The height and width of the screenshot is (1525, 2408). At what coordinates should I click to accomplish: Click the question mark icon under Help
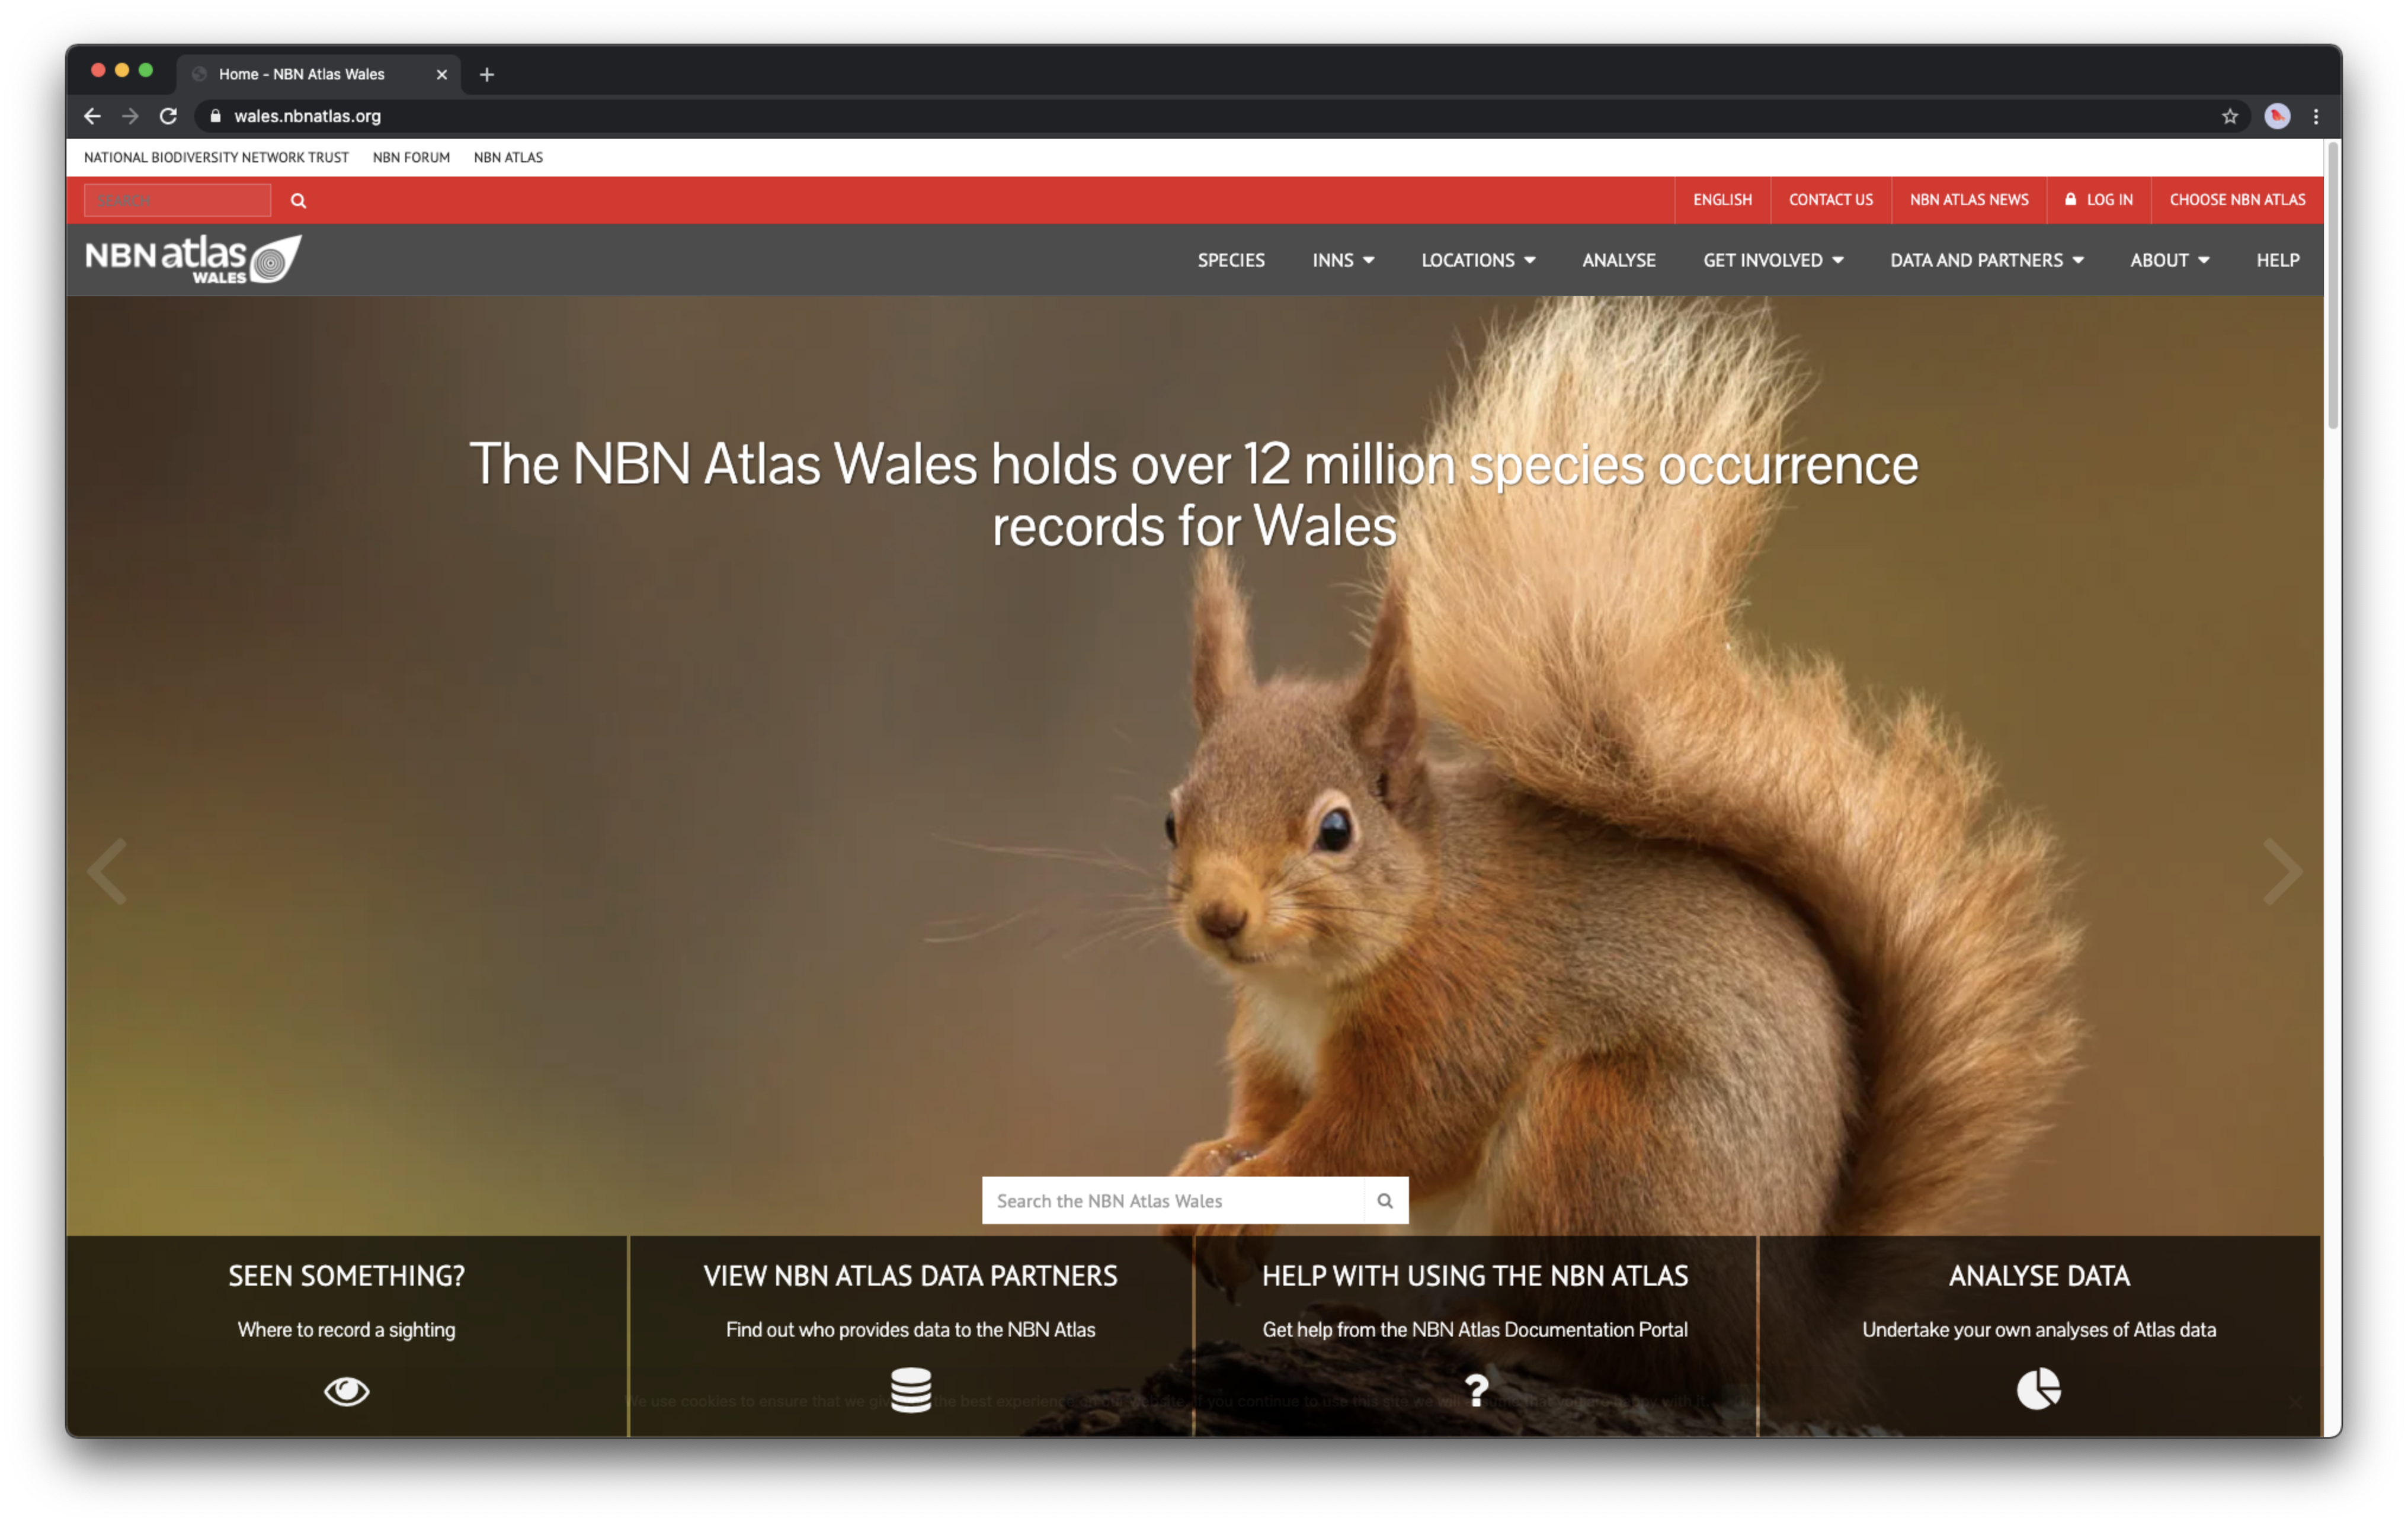tap(1474, 1388)
